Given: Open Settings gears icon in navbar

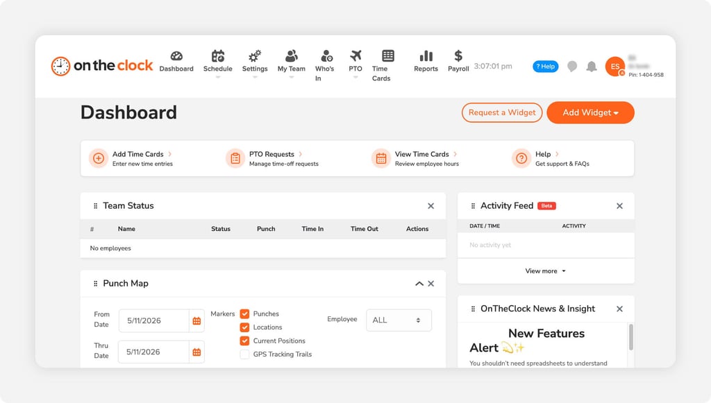Looking at the screenshot, I should (x=255, y=56).
